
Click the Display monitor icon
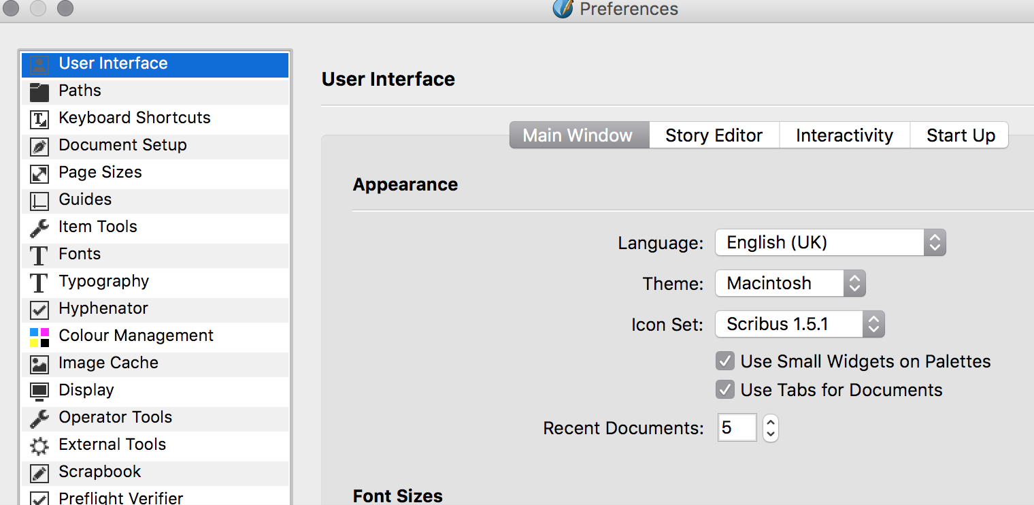39,391
